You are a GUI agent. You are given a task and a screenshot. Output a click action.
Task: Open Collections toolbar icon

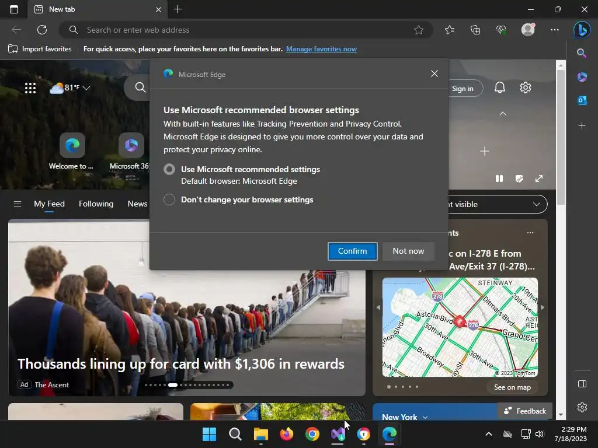[x=475, y=30]
